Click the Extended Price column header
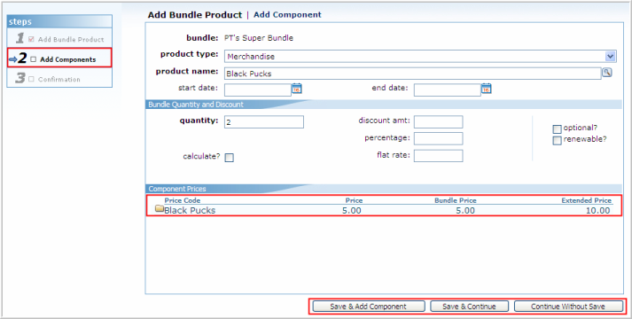The width and height of the screenshot is (632, 319). 587,200
